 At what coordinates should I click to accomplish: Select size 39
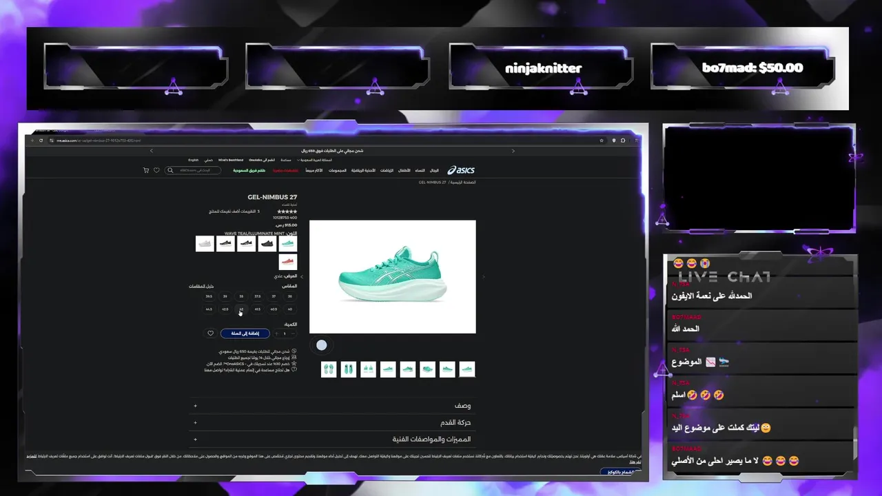(225, 296)
